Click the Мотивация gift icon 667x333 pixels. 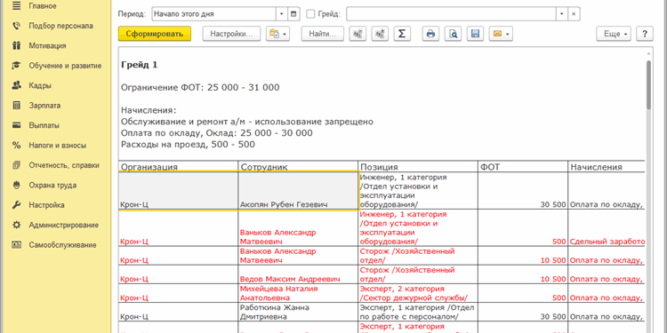[x=17, y=45]
